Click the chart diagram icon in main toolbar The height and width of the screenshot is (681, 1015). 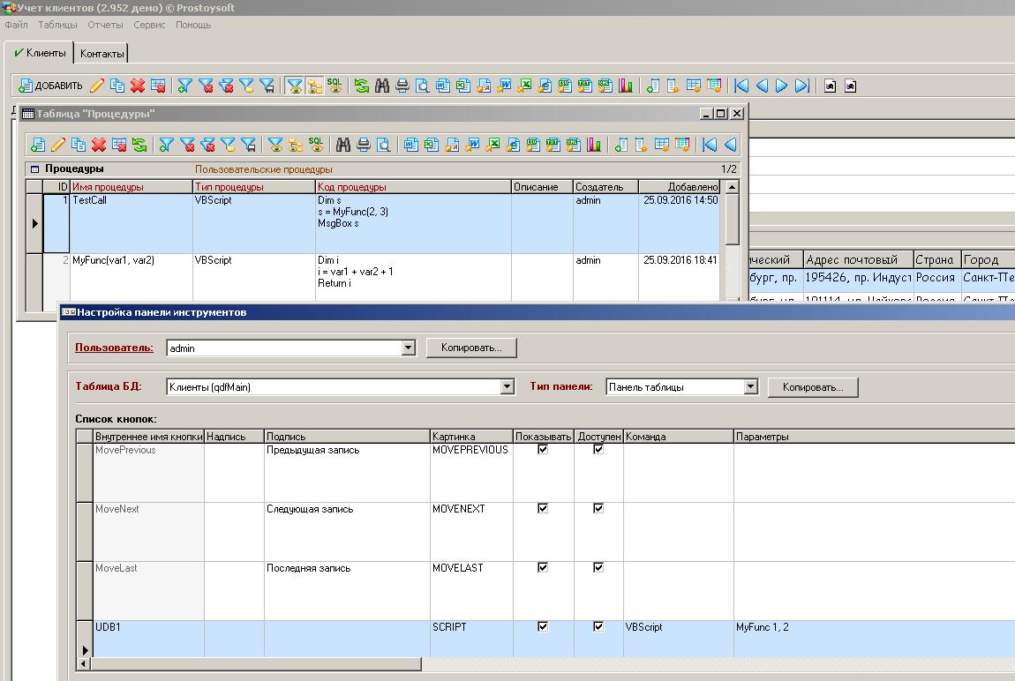pyautogui.click(x=626, y=86)
